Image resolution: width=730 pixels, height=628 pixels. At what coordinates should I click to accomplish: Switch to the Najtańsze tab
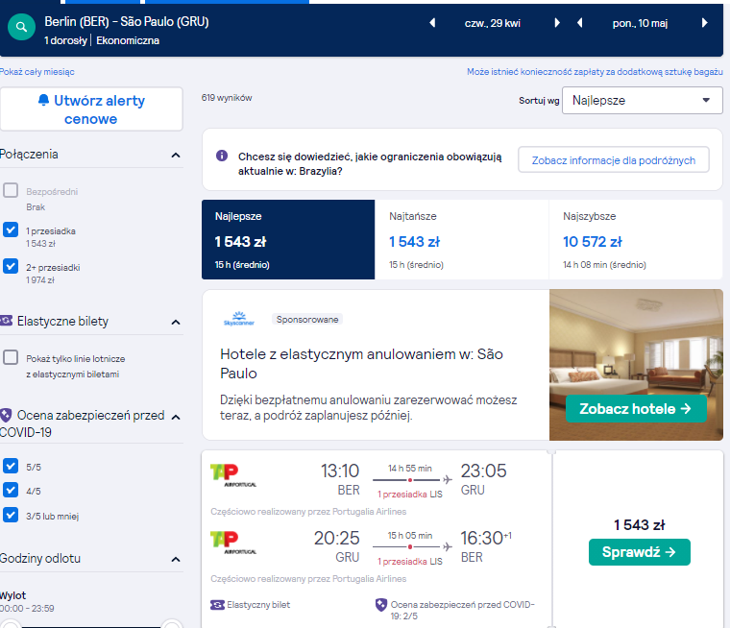tap(461, 239)
